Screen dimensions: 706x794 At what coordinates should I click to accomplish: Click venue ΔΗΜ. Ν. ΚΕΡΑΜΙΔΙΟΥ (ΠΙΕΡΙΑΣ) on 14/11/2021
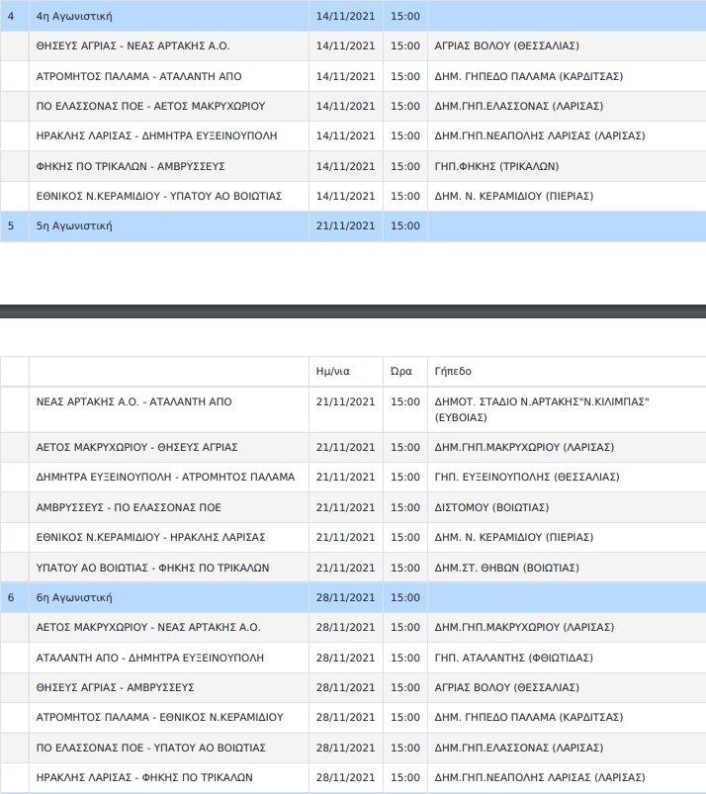[513, 196]
